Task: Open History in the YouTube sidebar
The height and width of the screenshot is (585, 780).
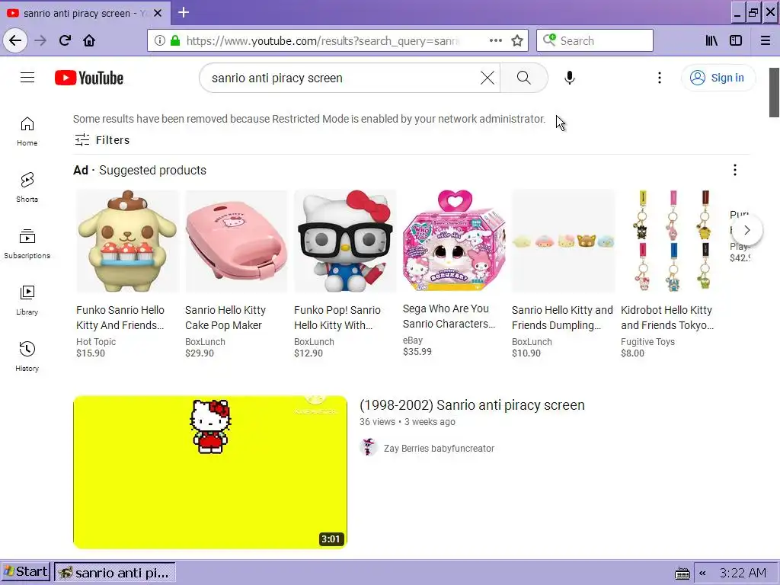Action: 27,356
